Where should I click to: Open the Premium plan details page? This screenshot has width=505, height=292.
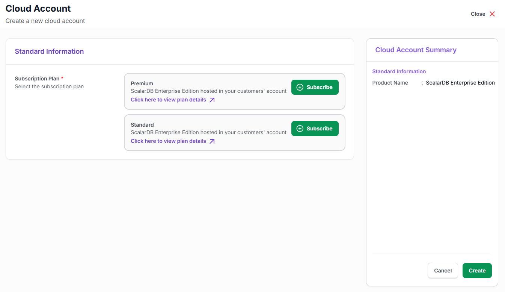pyautogui.click(x=168, y=100)
